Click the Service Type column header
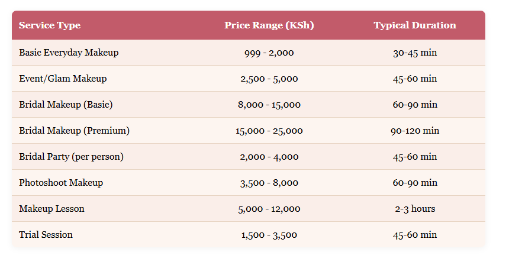The width and height of the screenshot is (509, 265). click(50, 25)
